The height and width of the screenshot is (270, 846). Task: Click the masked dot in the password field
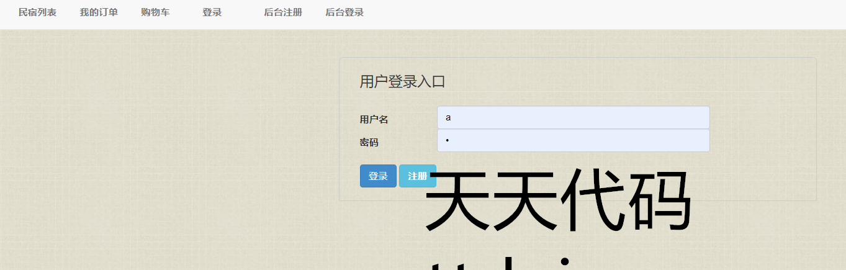(447, 141)
